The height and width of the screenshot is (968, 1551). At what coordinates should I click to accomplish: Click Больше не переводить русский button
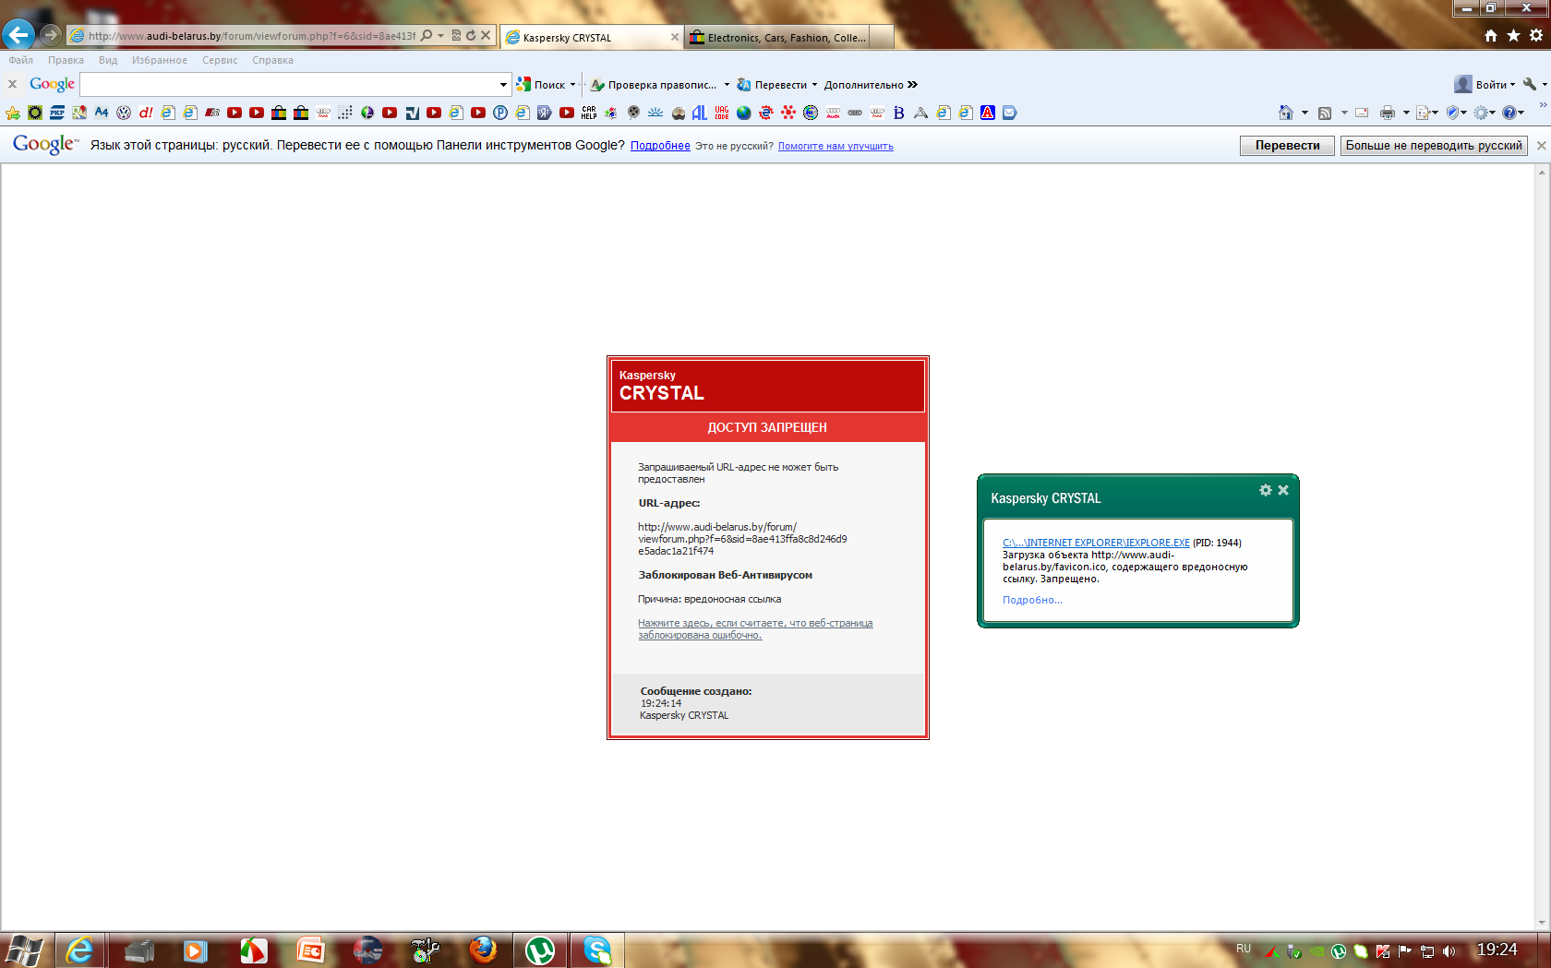[x=1434, y=146]
